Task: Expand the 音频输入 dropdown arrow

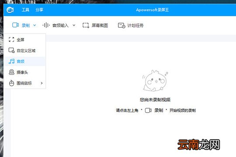Action: click(74, 25)
